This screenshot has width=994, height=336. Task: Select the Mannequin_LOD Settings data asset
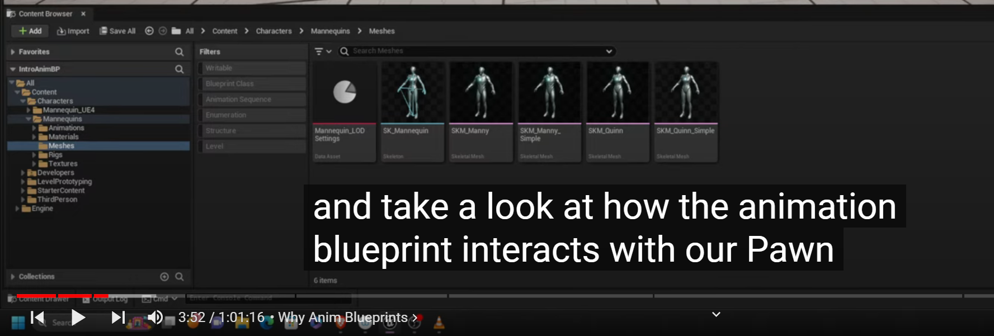(345, 112)
